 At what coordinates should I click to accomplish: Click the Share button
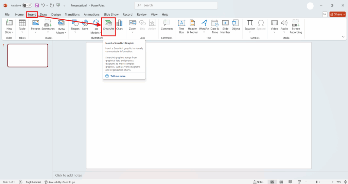coord(337,14)
